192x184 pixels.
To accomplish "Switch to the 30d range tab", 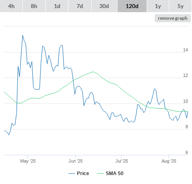I will 104,6.
